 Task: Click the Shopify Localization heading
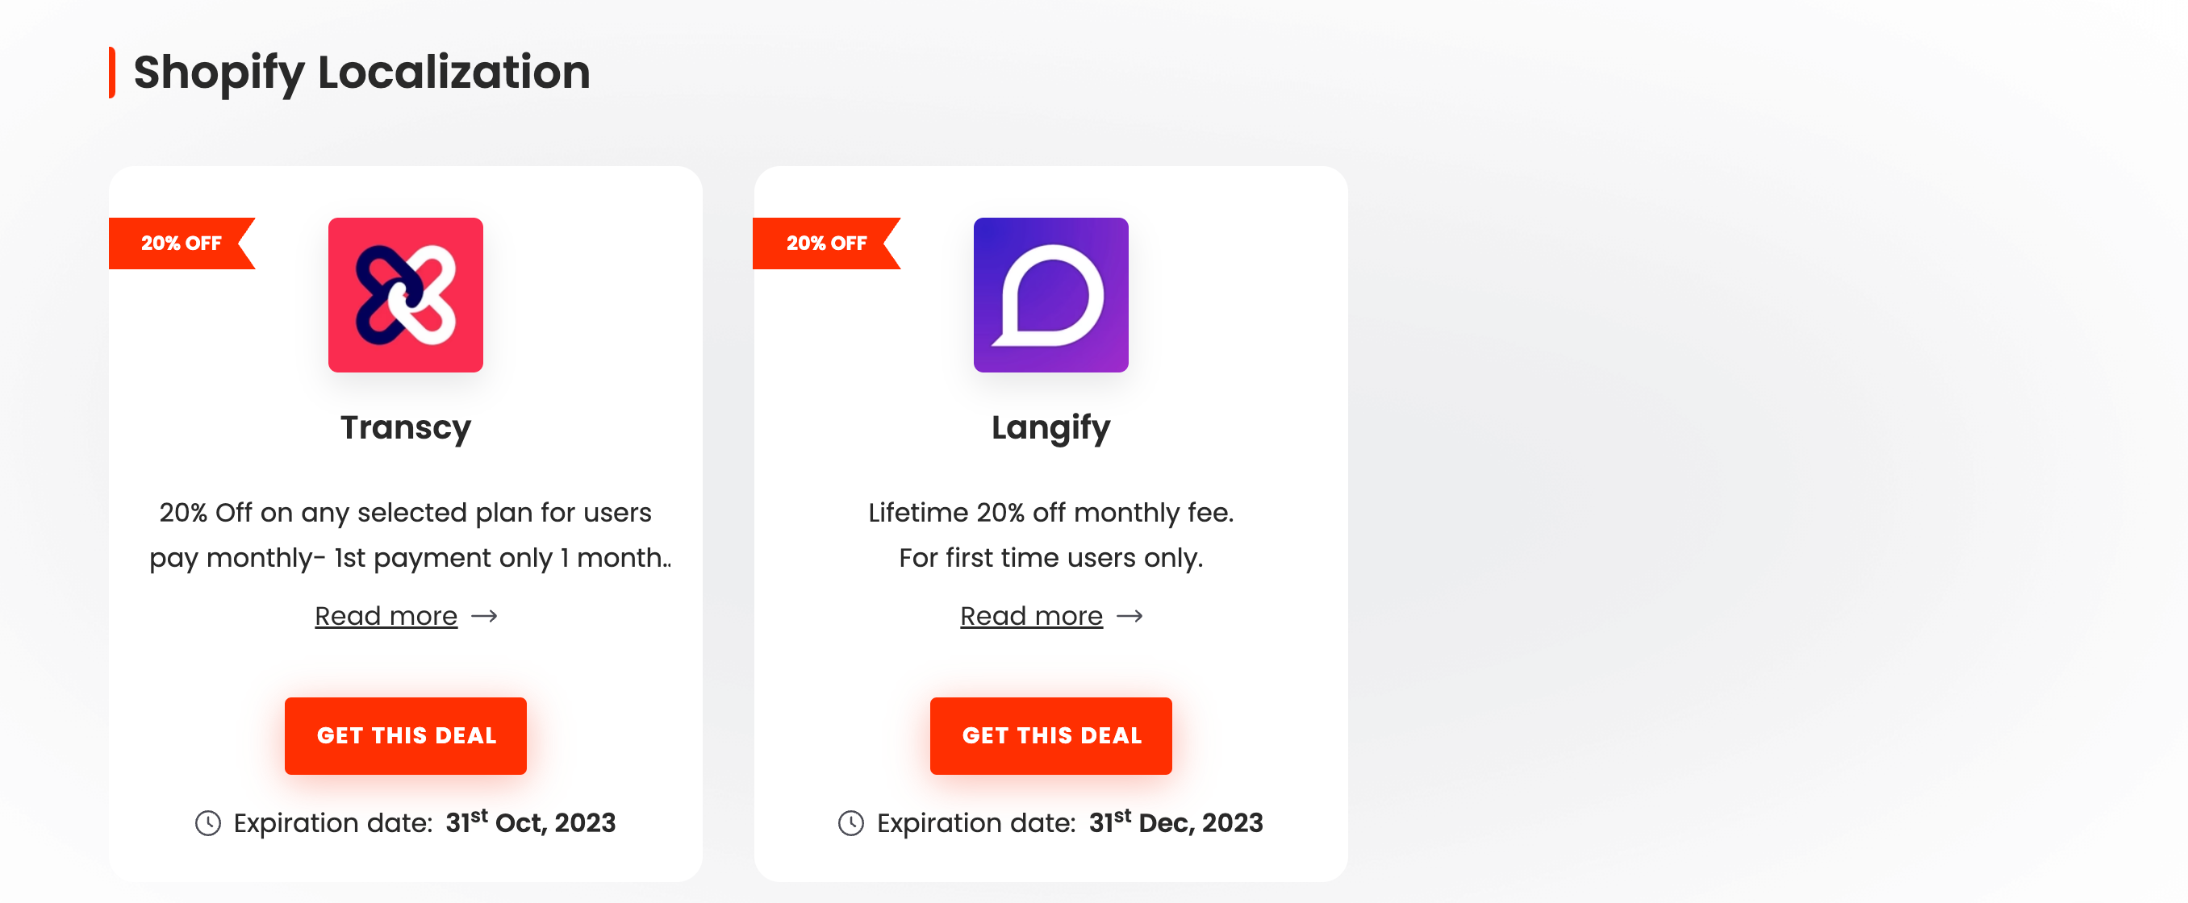[361, 73]
